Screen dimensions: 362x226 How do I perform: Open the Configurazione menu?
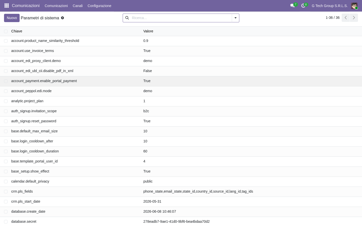[x=99, y=6]
